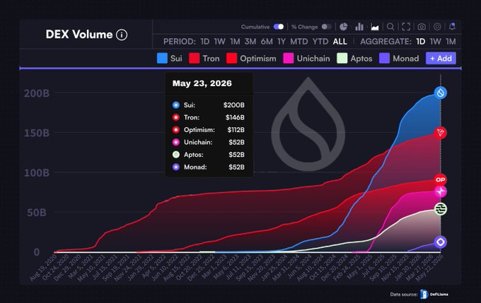Set period to 1M
Screen dimensions: 481x303
point(235,42)
